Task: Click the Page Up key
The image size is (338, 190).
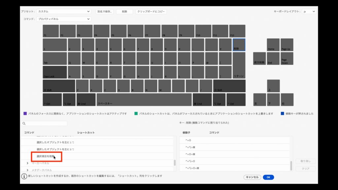Action: [x=287, y=45]
